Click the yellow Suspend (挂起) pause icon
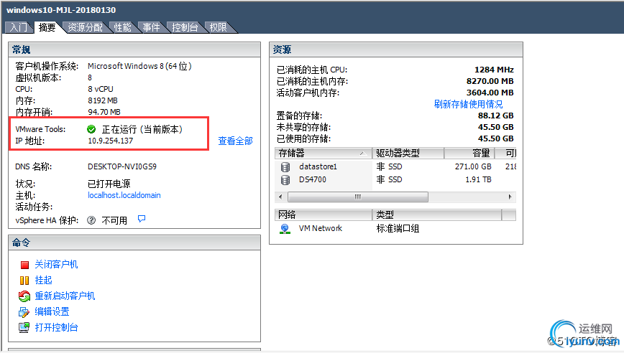 click(24, 281)
